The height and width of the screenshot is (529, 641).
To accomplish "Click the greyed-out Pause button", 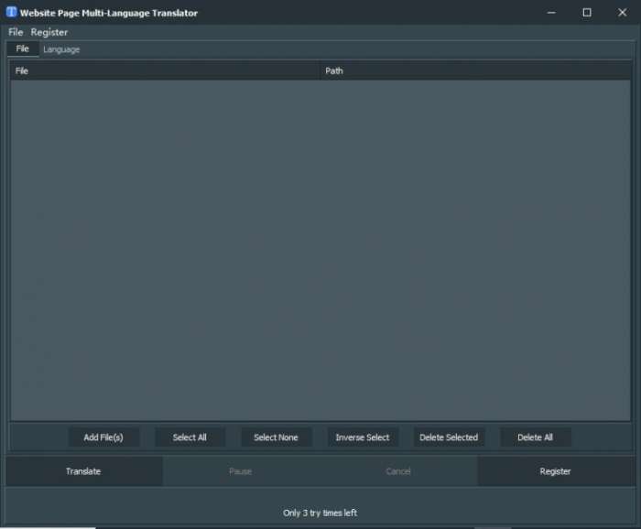I will 241,471.
